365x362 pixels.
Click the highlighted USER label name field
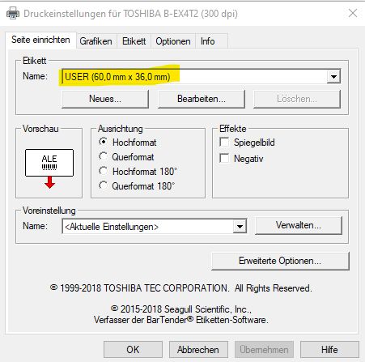tap(194, 77)
